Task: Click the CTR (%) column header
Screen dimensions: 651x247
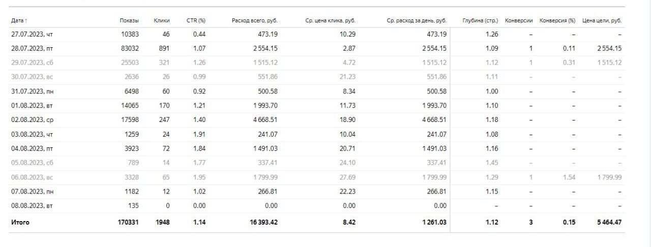Action: [x=195, y=21]
